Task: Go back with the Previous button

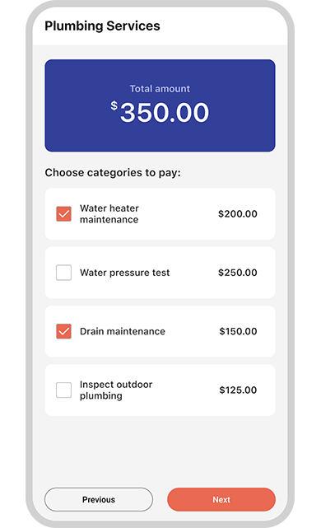Action: tap(99, 499)
